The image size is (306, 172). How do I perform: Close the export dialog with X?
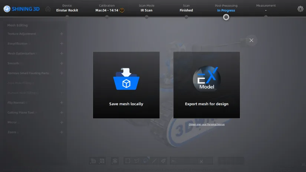coord(251,40)
